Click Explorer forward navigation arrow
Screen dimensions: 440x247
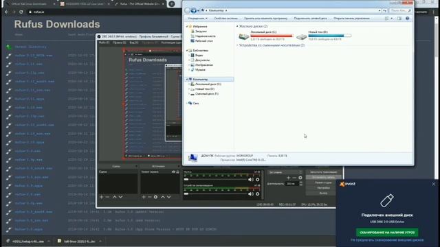pyautogui.click(x=193, y=11)
